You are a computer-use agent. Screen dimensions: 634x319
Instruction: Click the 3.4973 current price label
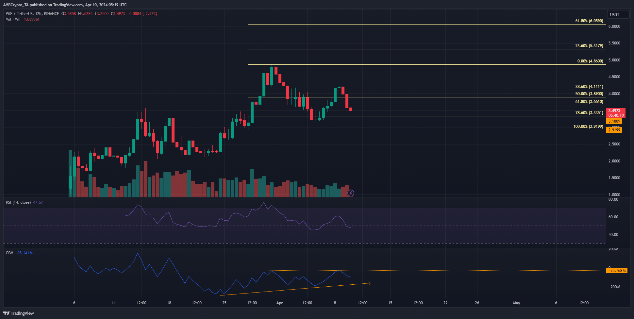pos(615,113)
